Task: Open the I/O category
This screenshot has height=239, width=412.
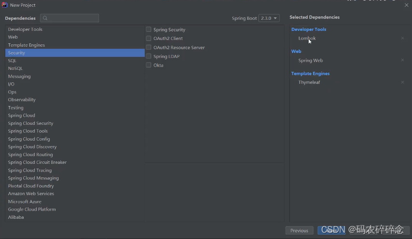Action: pos(75,84)
